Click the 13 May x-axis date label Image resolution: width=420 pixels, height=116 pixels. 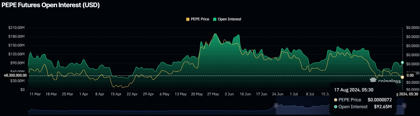(x=180, y=94)
